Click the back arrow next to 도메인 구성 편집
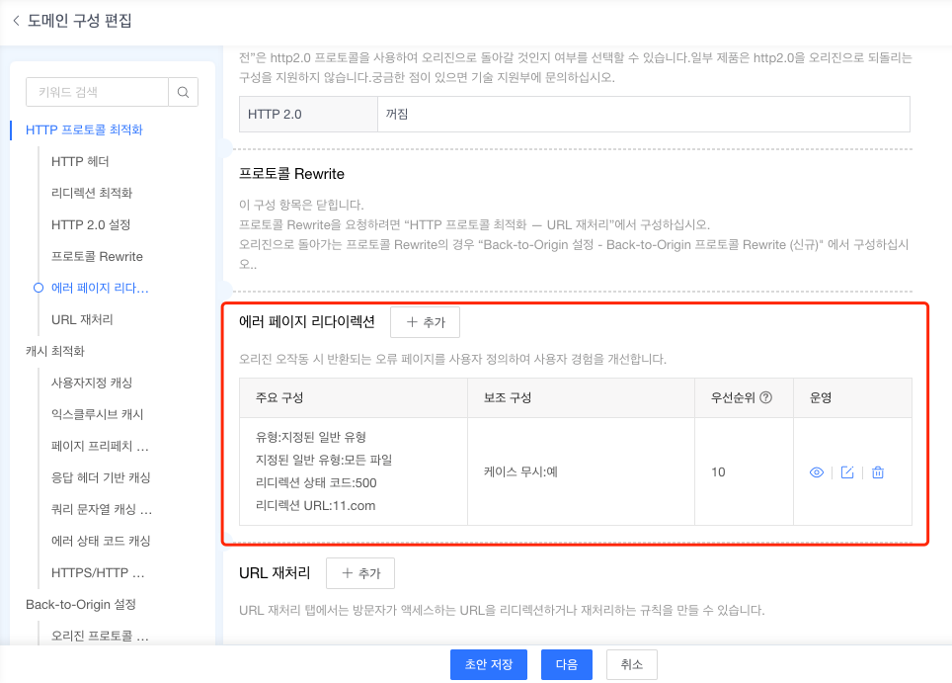Screen dimensions: 952x683 click(14, 20)
